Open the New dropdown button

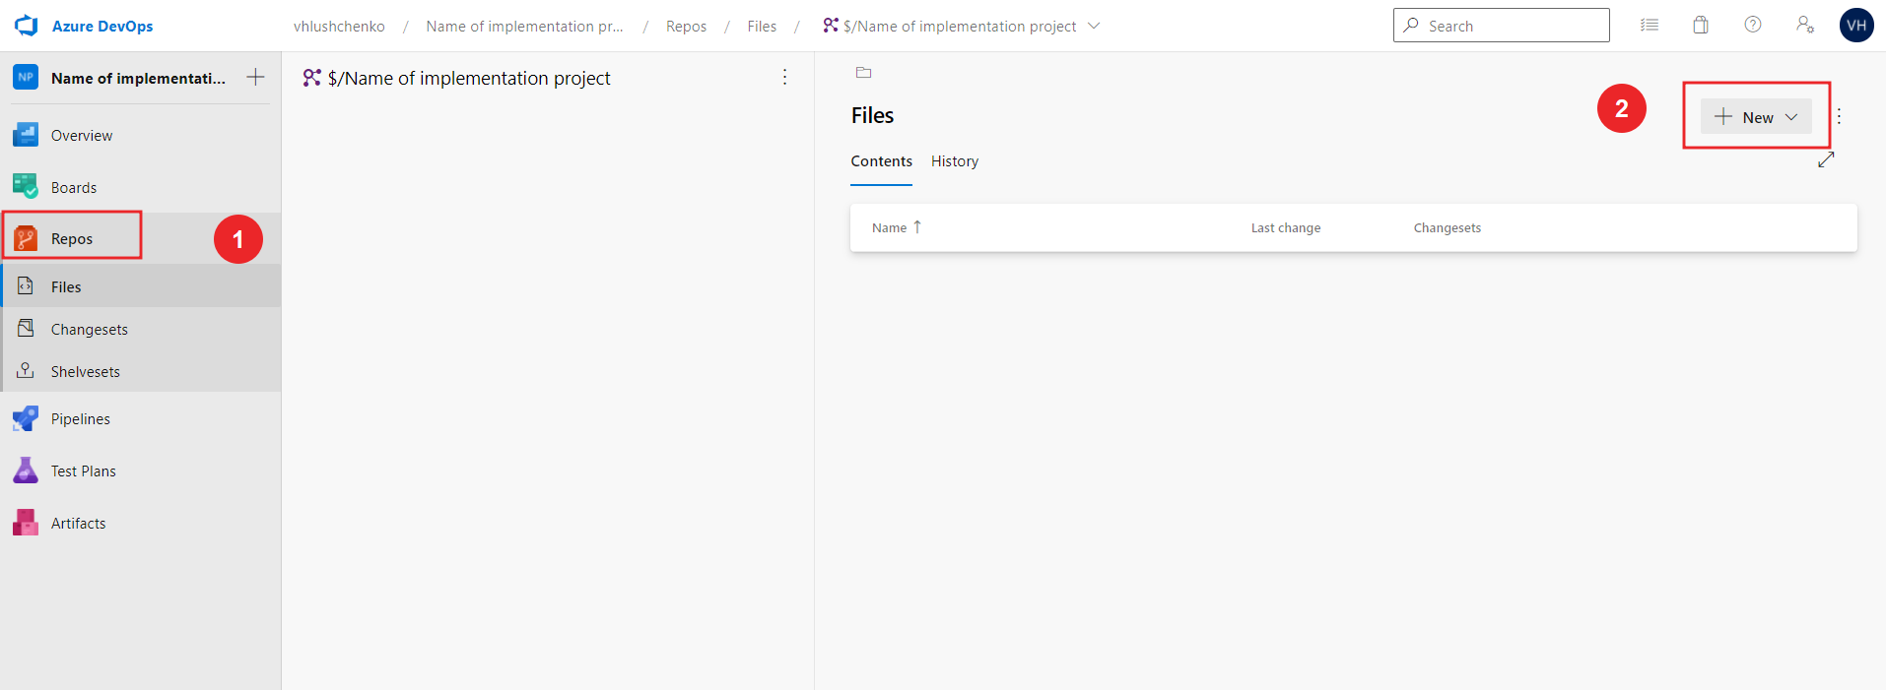pos(1756,117)
